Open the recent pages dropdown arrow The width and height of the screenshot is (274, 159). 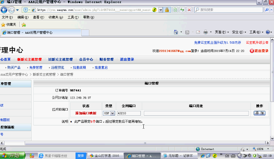pyautogui.click(x=18, y=10)
